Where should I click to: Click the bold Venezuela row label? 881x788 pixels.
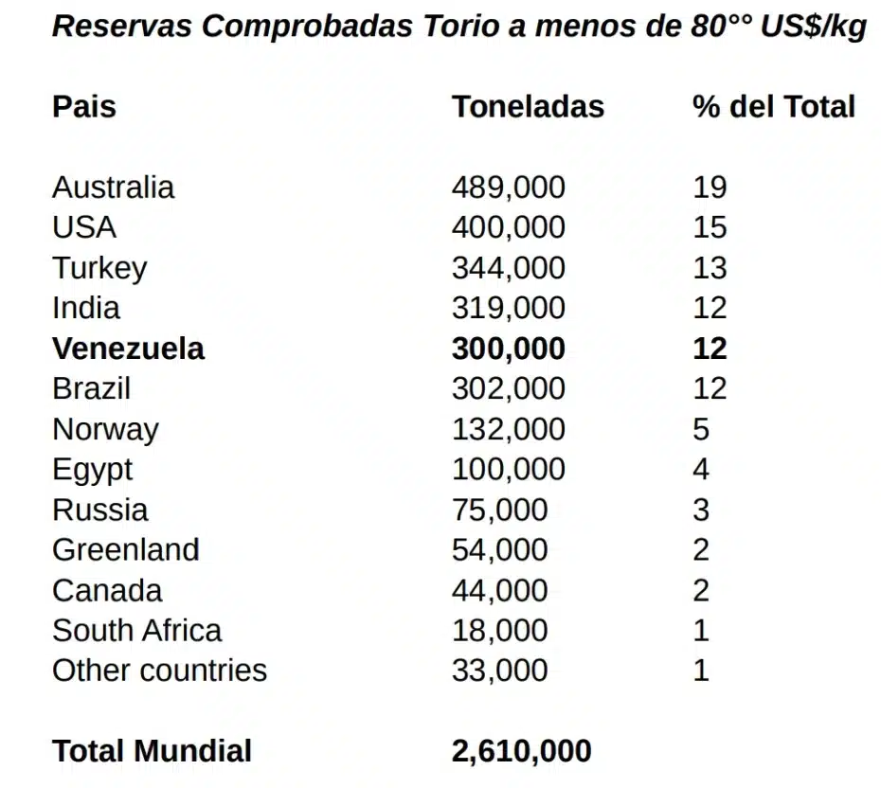[x=128, y=349]
